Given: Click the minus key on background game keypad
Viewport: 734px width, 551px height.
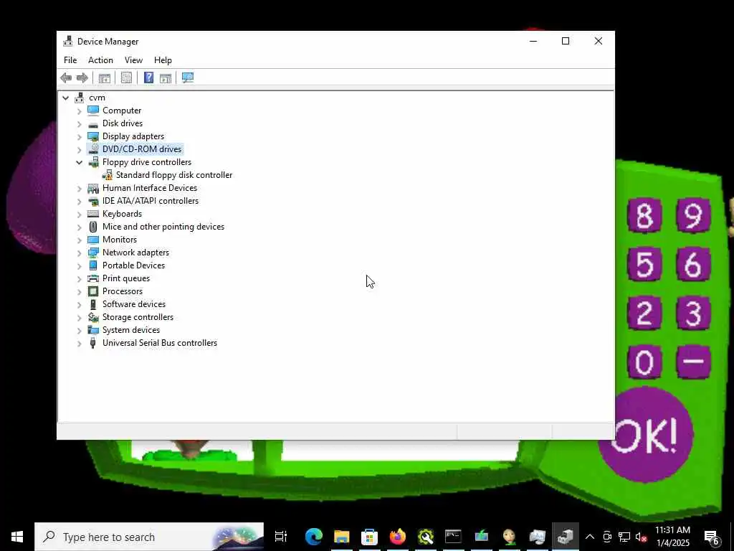Looking at the screenshot, I should [x=694, y=362].
